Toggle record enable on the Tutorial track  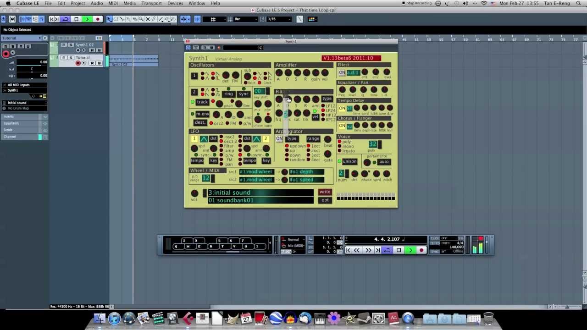tap(78, 63)
